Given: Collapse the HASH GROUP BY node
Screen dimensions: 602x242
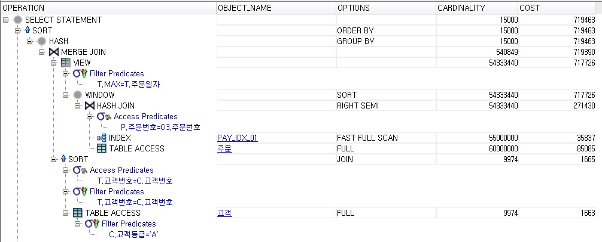Looking at the screenshot, I should coord(29,41).
